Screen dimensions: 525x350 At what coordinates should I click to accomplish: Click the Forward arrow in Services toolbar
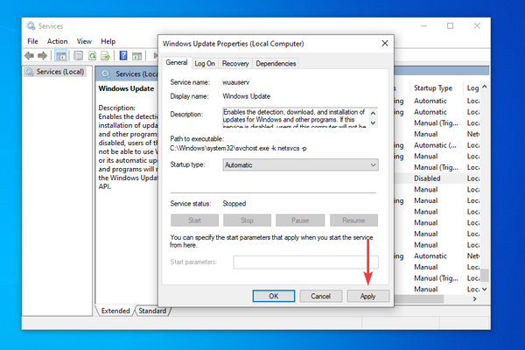(42, 56)
